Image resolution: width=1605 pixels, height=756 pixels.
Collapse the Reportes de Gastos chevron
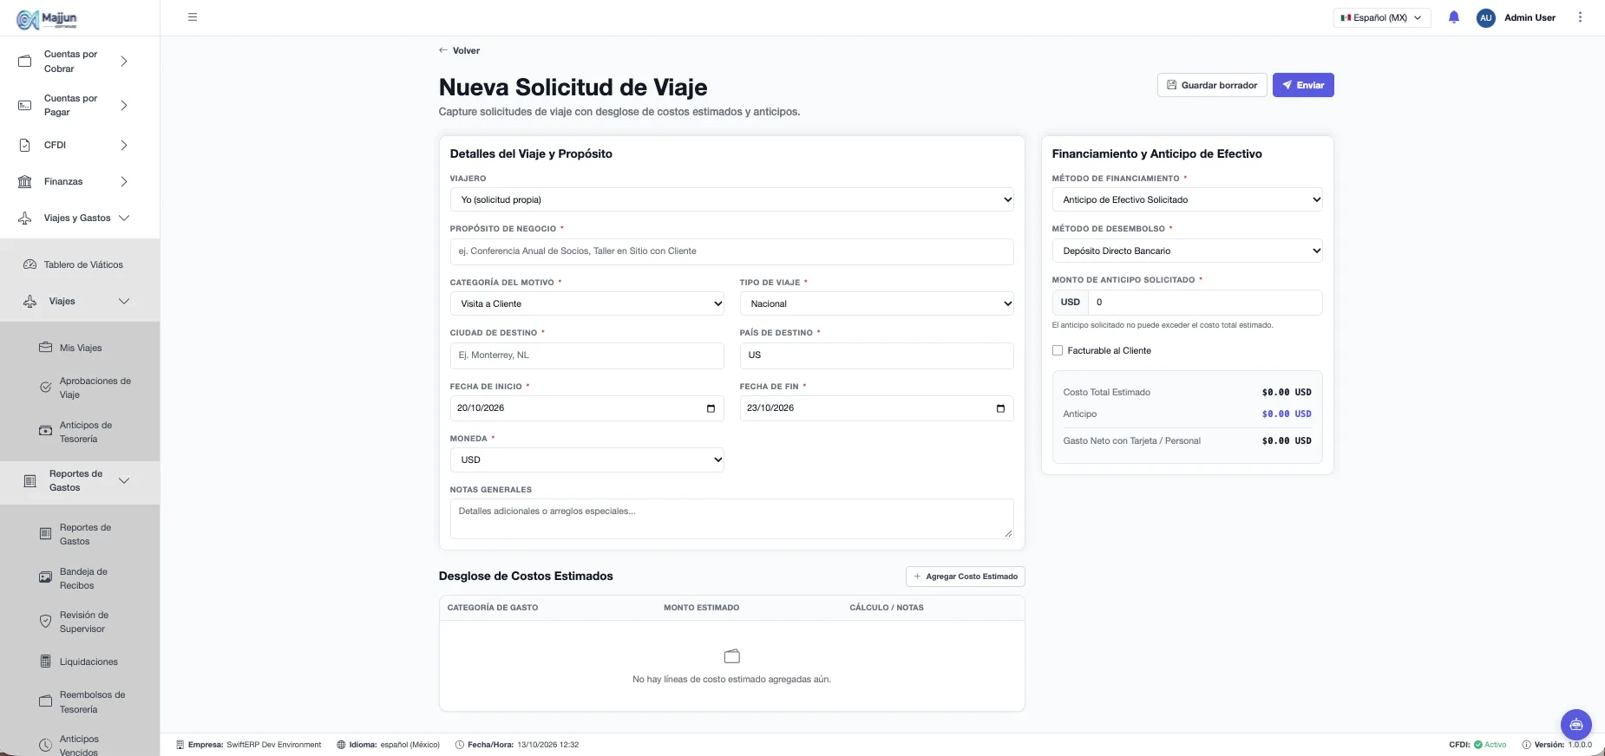(x=124, y=480)
